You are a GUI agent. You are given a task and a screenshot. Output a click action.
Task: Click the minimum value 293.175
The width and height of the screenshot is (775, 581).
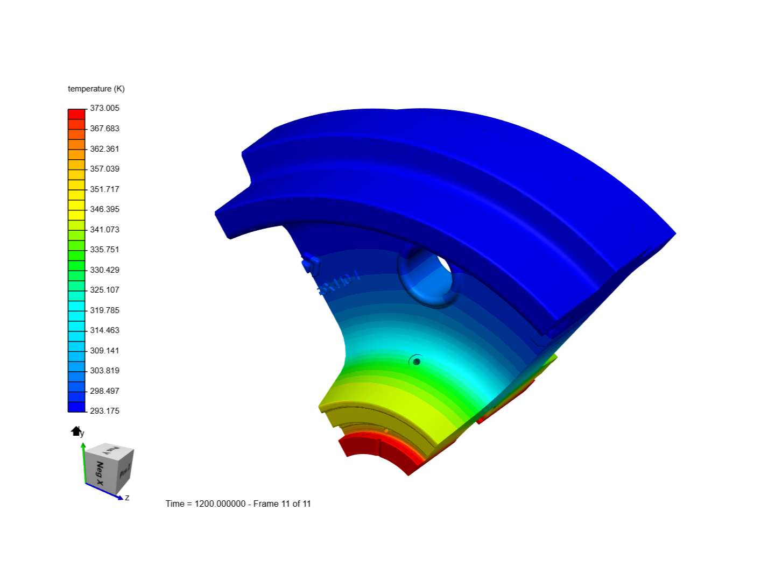tap(104, 411)
